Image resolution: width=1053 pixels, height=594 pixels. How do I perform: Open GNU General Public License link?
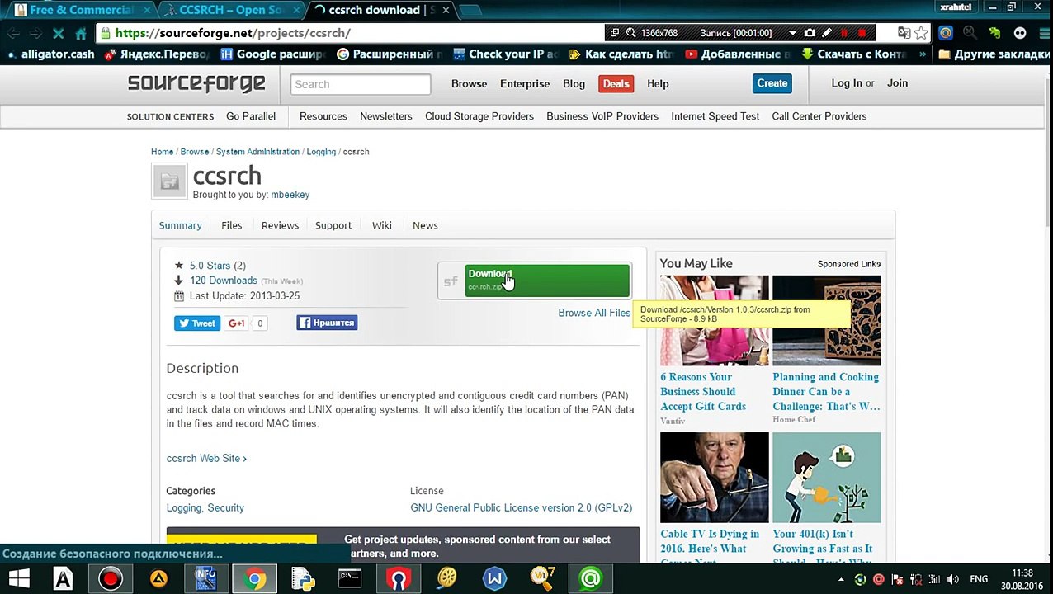point(521,508)
